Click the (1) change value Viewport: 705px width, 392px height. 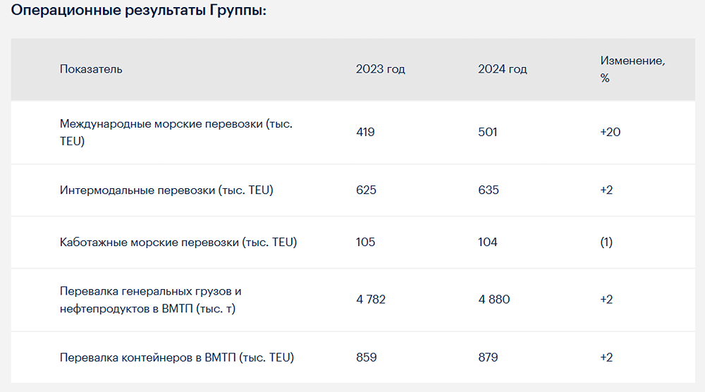pyautogui.click(x=606, y=243)
